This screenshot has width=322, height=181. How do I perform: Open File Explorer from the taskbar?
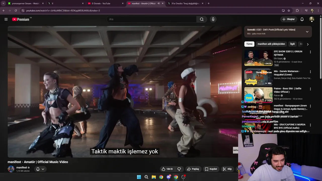(x=154, y=177)
